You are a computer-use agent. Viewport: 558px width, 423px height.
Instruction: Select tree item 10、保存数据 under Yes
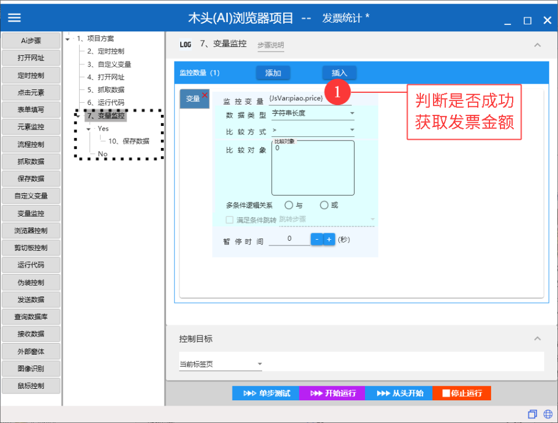129,141
